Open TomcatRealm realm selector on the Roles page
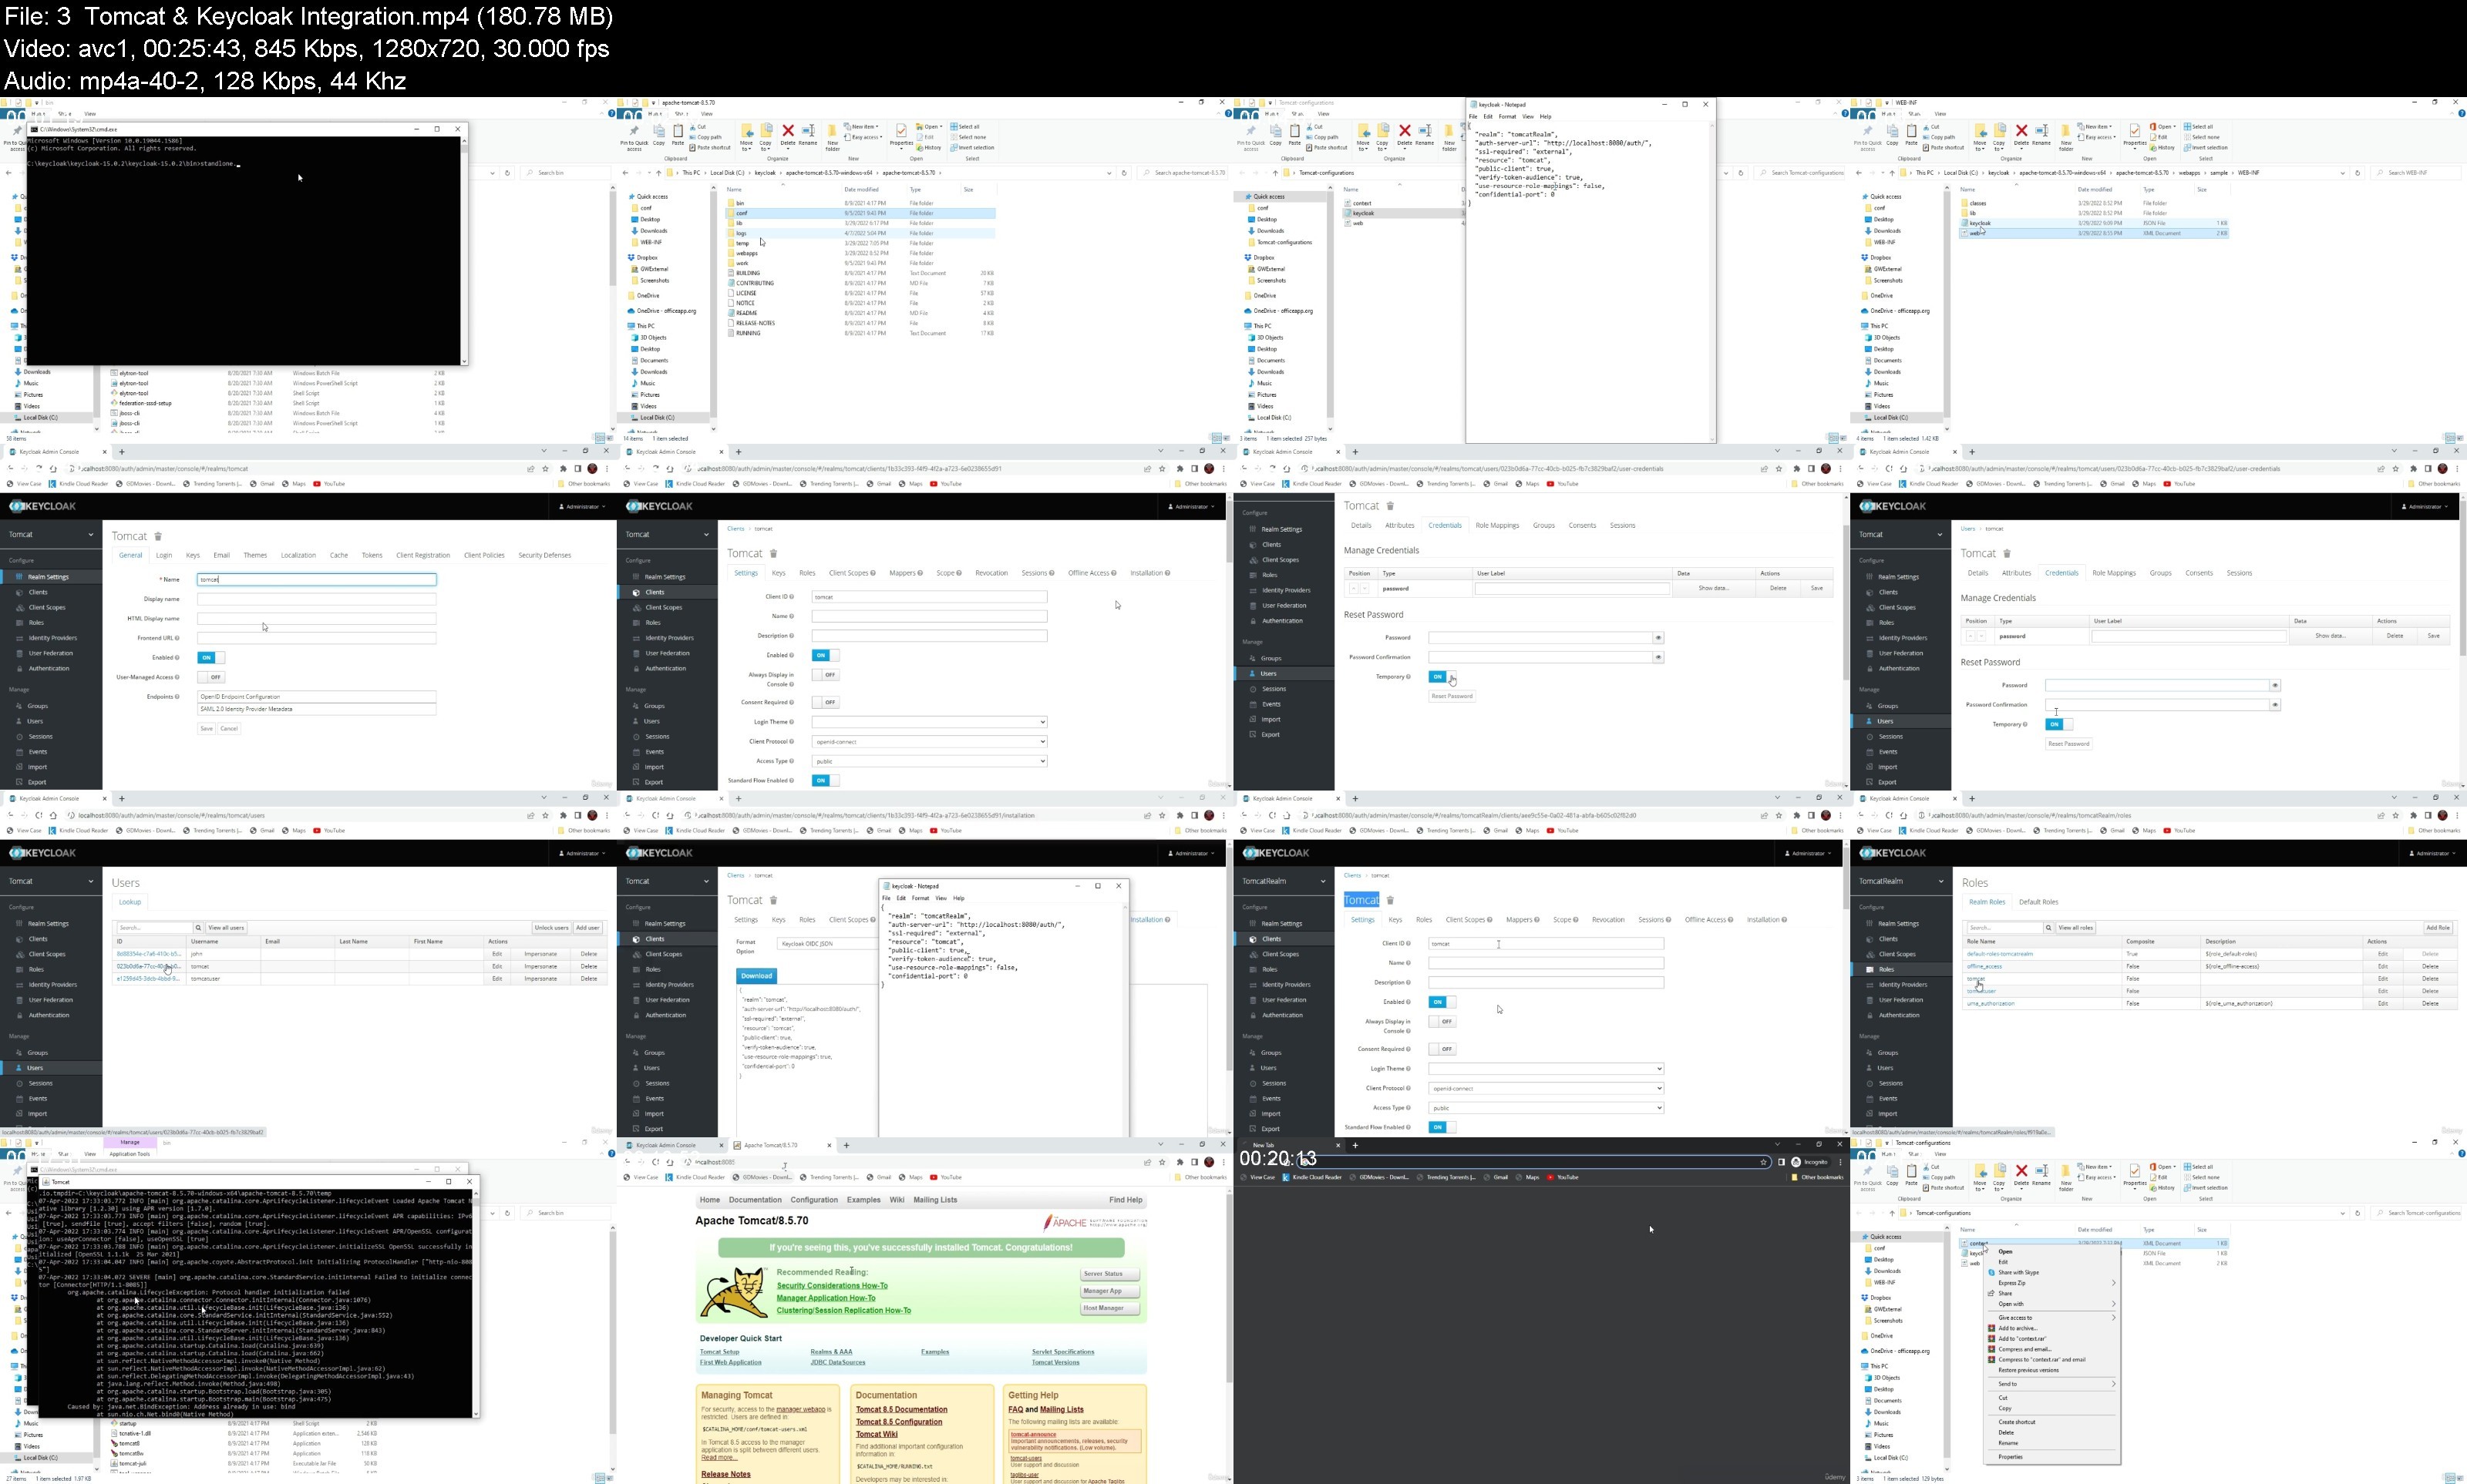2467x1484 pixels. click(x=1901, y=881)
